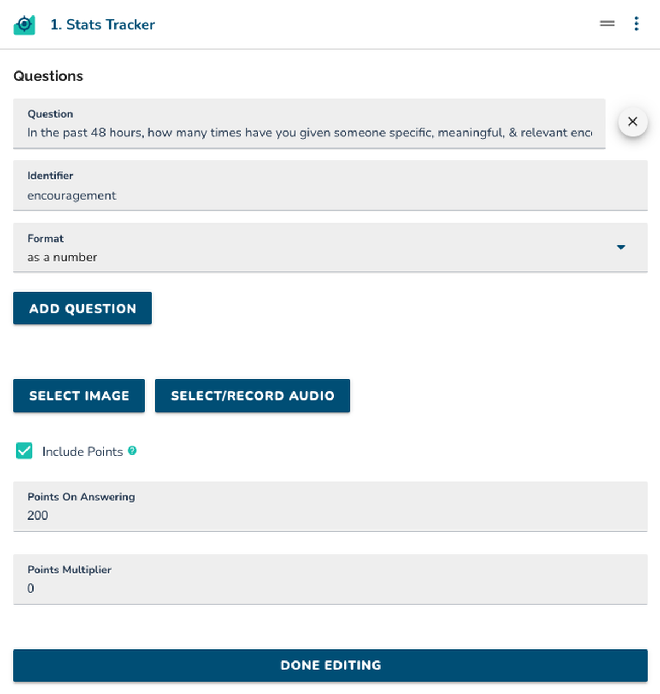Grab the drag handle bars icon

coord(607,24)
